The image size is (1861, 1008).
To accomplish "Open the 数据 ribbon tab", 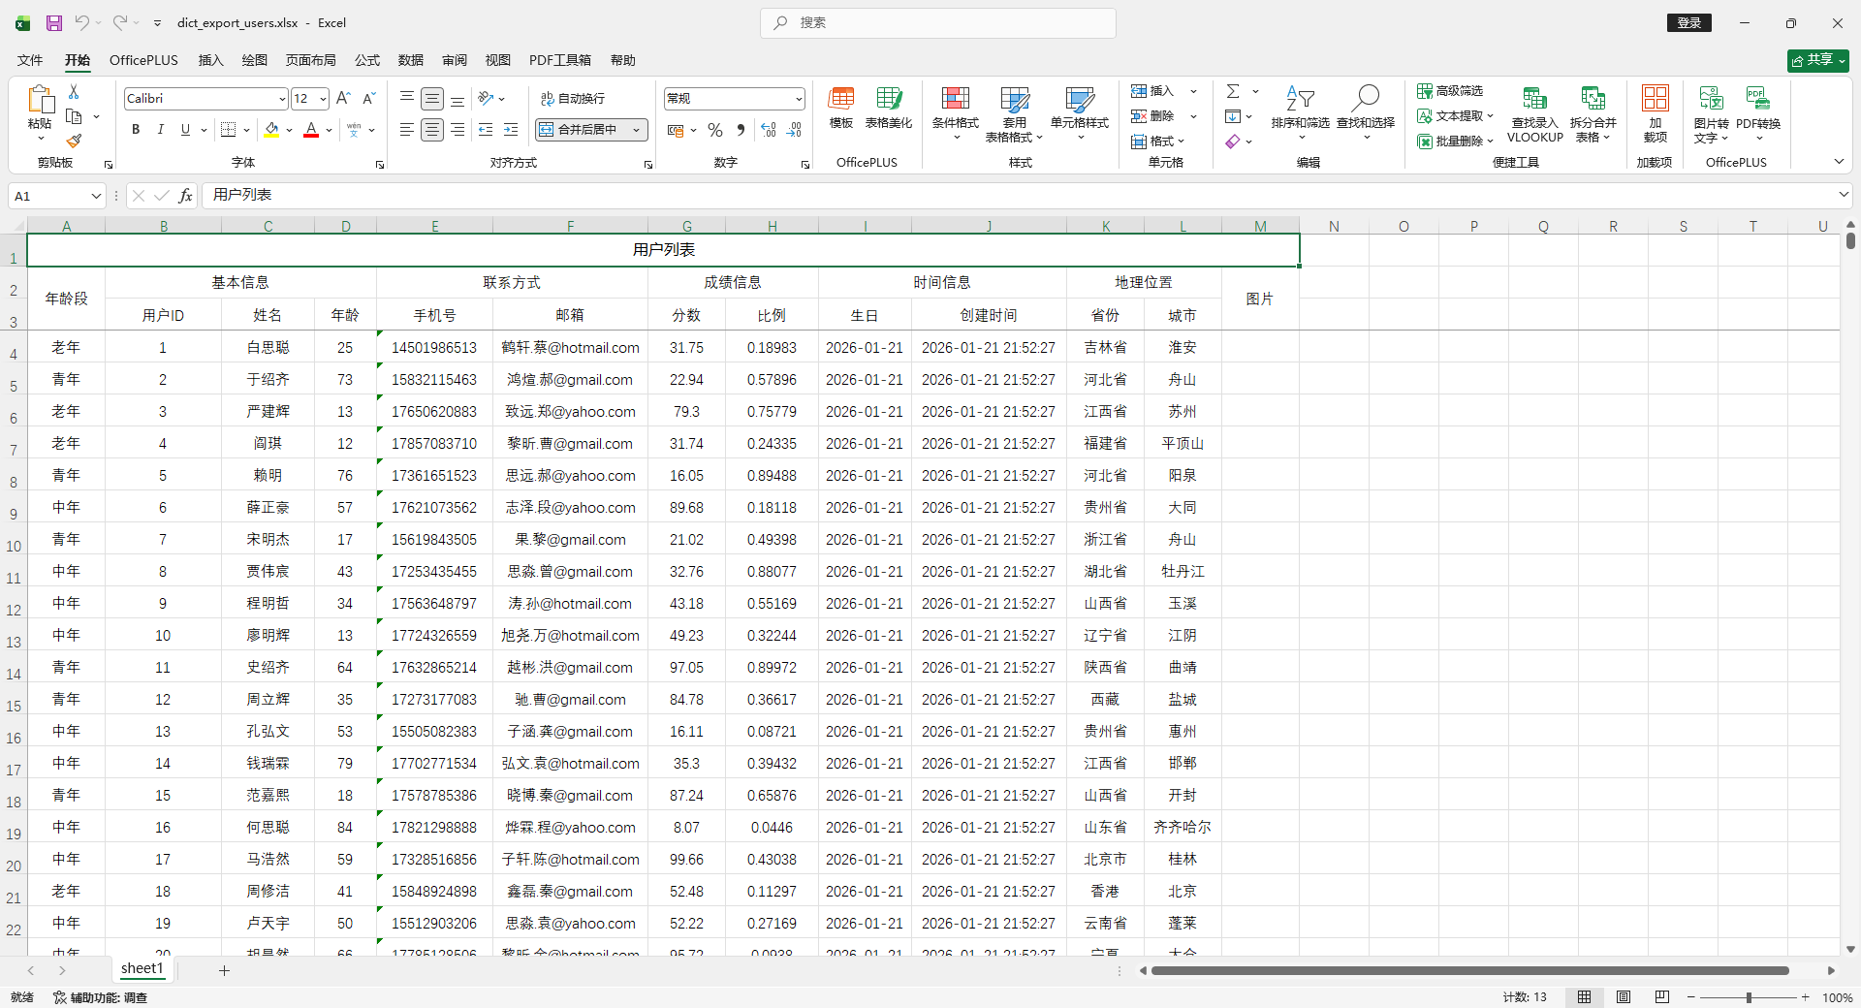I will tap(410, 60).
